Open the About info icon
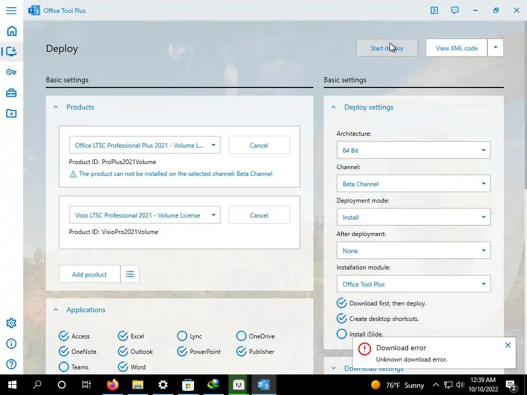 tap(11, 344)
